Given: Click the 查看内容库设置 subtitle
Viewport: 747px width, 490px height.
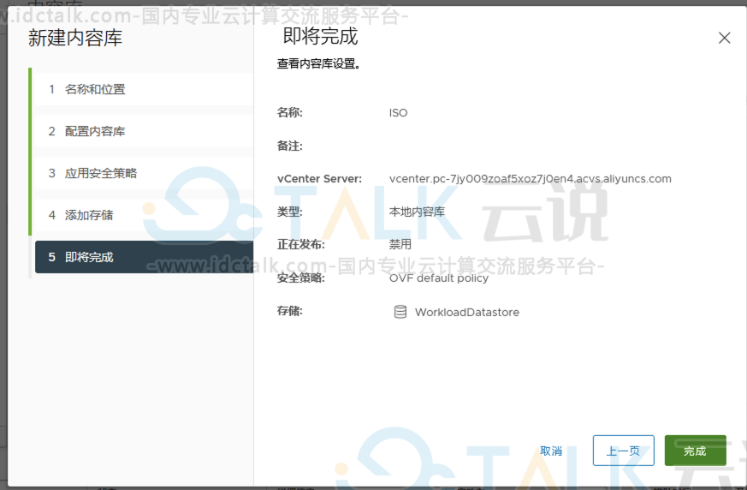Looking at the screenshot, I should (x=318, y=63).
